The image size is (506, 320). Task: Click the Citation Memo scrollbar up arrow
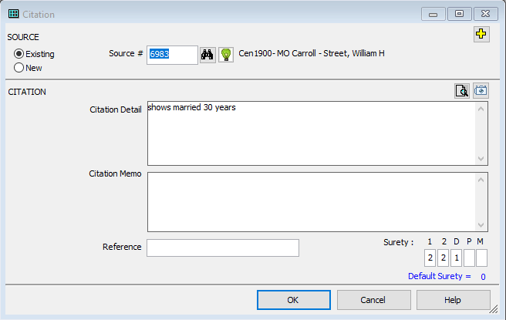481,179
